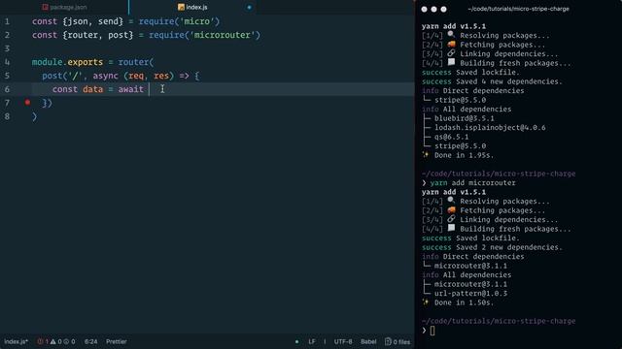Image resolution: width=622 pixels, height=349 pixels.
Task: Click the terminal prompt cursor at the bottom
Action: coord(432,331)
